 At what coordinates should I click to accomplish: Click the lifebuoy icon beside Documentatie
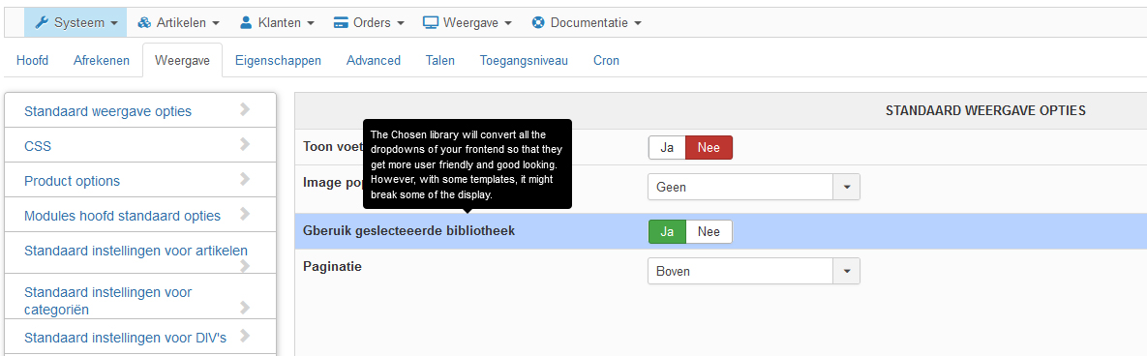pyautogui.click(x=538, y=22)
